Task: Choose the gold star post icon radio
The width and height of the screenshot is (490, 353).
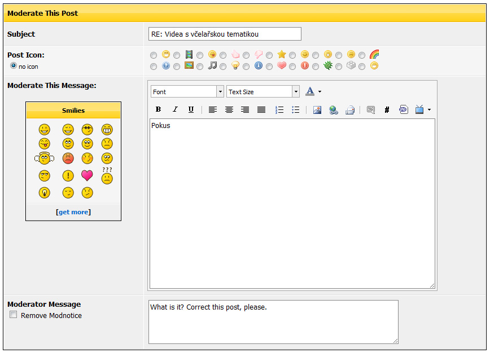Action: pos(269,55)
